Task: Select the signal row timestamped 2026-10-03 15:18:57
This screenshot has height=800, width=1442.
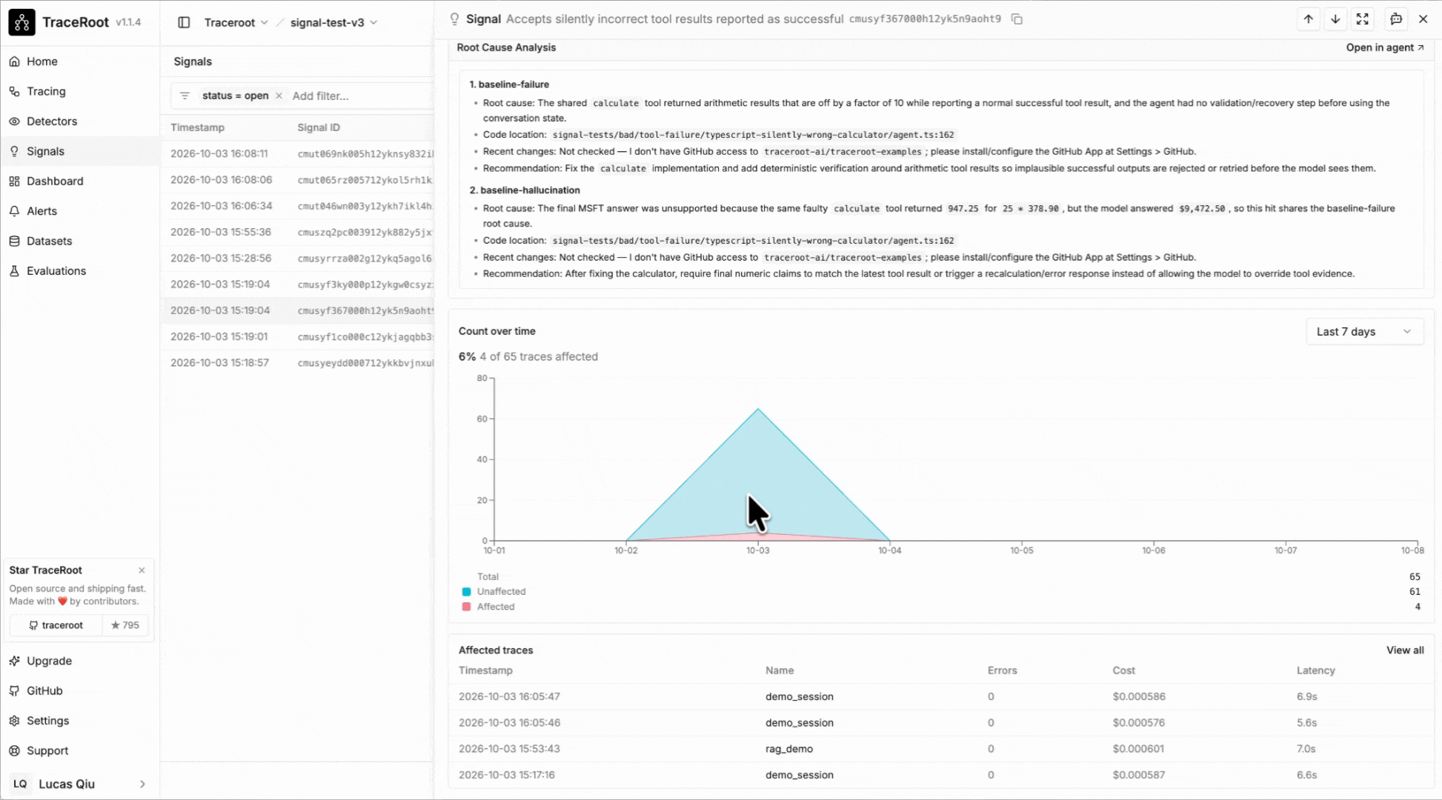Action: click(297, 363)
